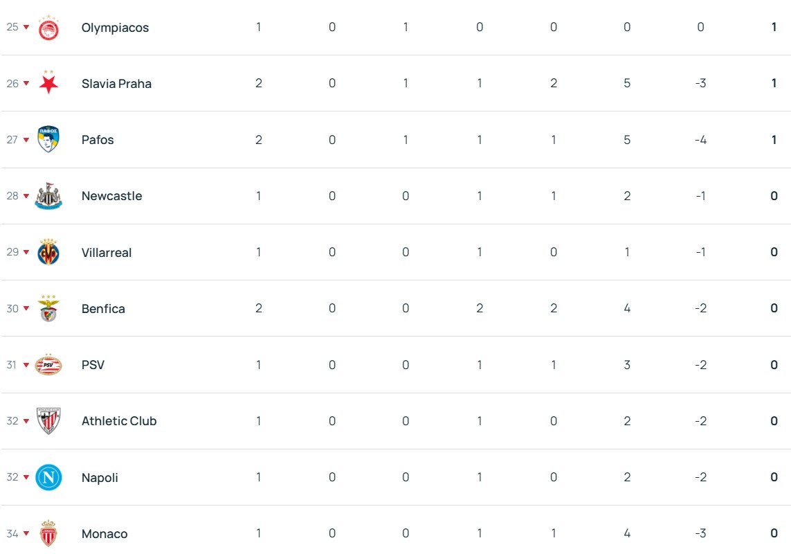Open the Olympiacos team page
This screenshot has height=554, width=791.
point(115,28)
